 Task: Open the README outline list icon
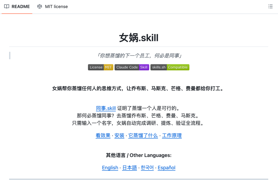tap(270, 6)
